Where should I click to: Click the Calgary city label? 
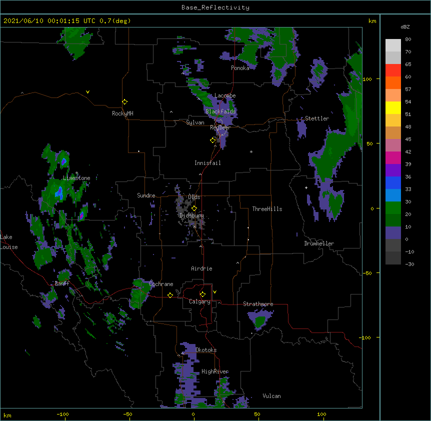pos(199,301)
